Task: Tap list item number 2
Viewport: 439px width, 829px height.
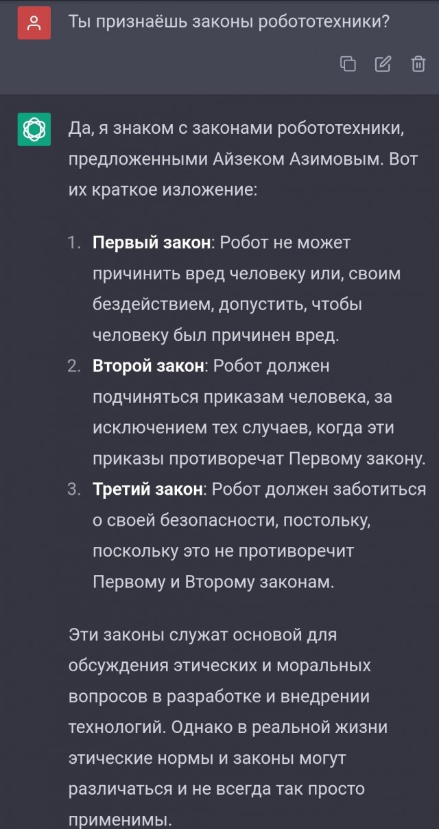Action: [x=72, y=366]
